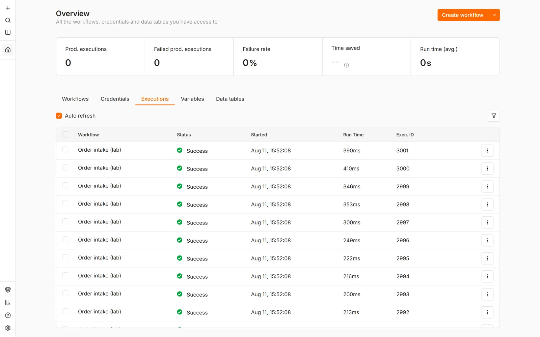Open search from the sidebar magnifier icon

[8, 20]
